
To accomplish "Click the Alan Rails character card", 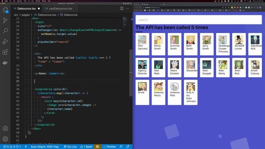I will point(158,67).
